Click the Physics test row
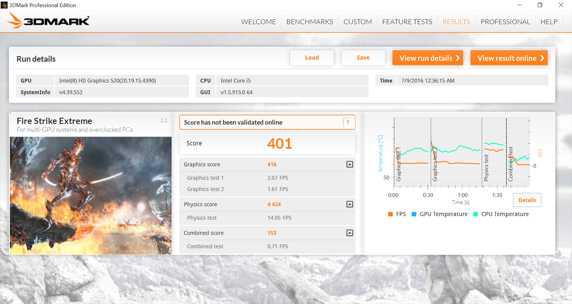The width and height of the screenshot is (572, 304). pos(267,218)
